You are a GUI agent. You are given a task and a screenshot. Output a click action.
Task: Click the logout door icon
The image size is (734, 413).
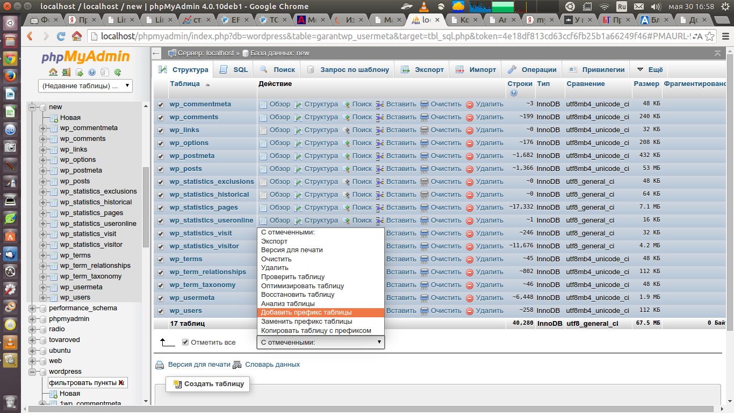(66, 72)
